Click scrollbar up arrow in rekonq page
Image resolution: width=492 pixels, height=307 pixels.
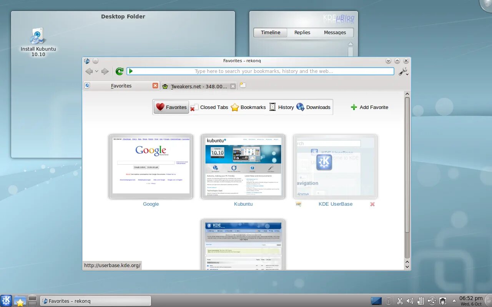(407, 94)
